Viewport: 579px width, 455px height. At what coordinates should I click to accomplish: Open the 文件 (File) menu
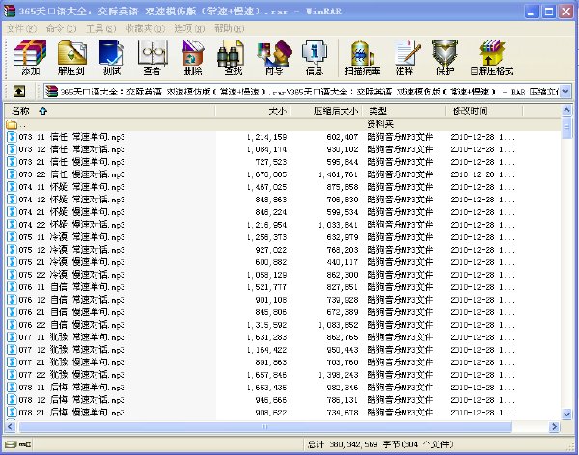tap(22, 28)
